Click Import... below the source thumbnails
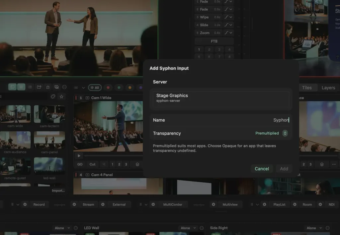The height and width of the screenshot is (235, 340). pyautogui.click(x=58, y=190)
